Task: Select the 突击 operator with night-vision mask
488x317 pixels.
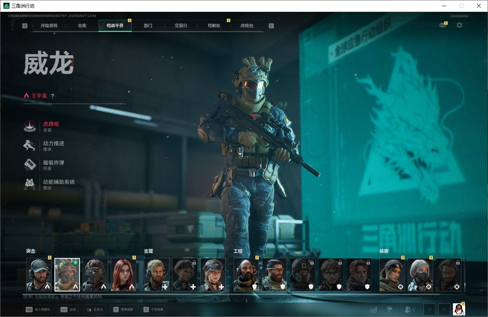Action: (x=95, y=275)
